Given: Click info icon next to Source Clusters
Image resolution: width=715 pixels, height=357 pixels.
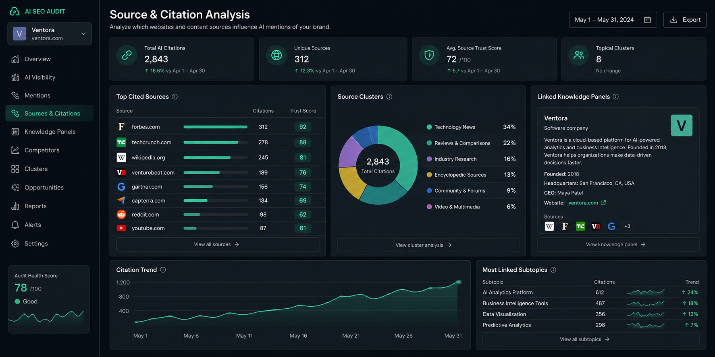Looking at the screenshot, I should tap(389, 97).
